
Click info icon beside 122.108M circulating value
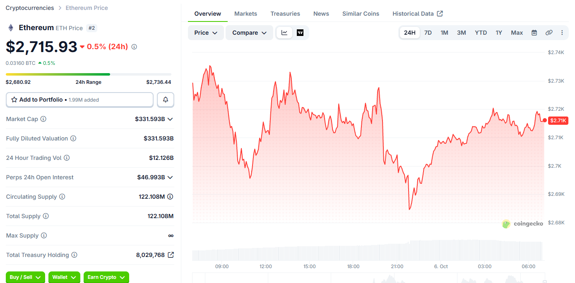point(170,197)
